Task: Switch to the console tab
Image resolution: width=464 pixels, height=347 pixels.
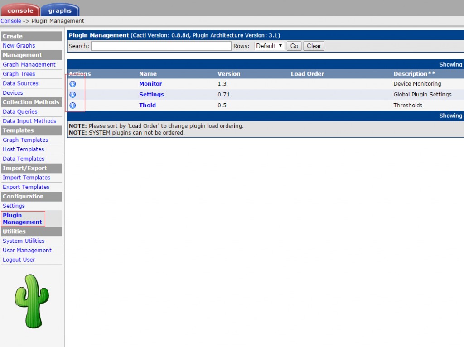Action: point(20,10)
